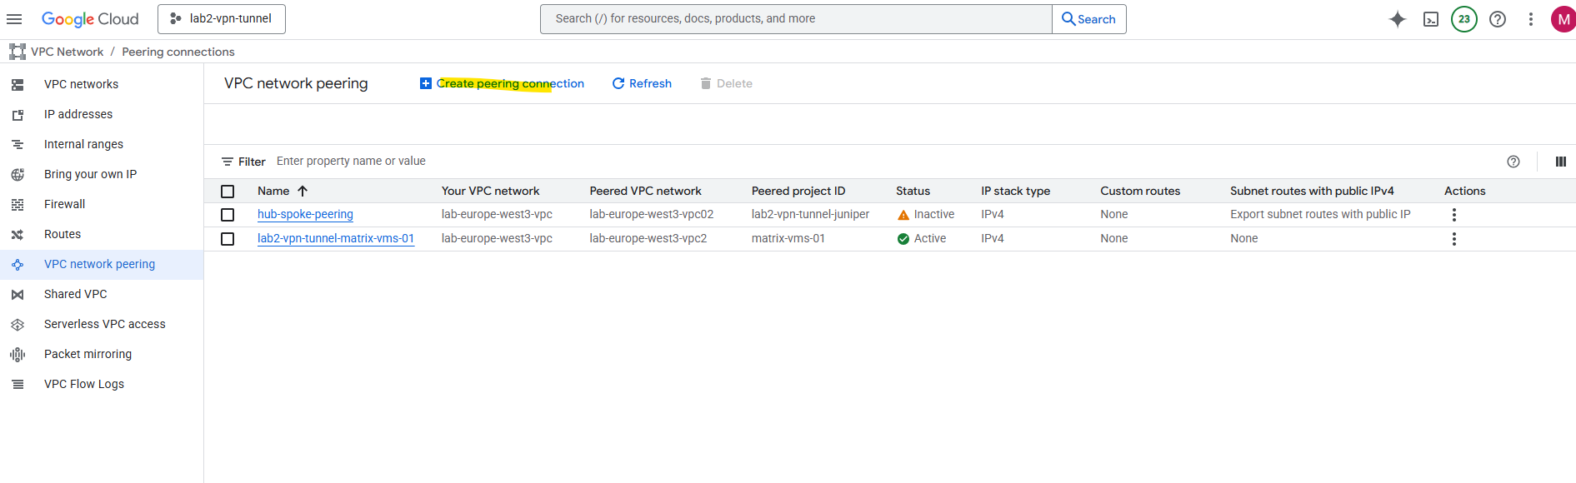Activate Cloud Shell terminal icon
The height and width of the screenshot is (483, 1576).
pos(1430,19)
